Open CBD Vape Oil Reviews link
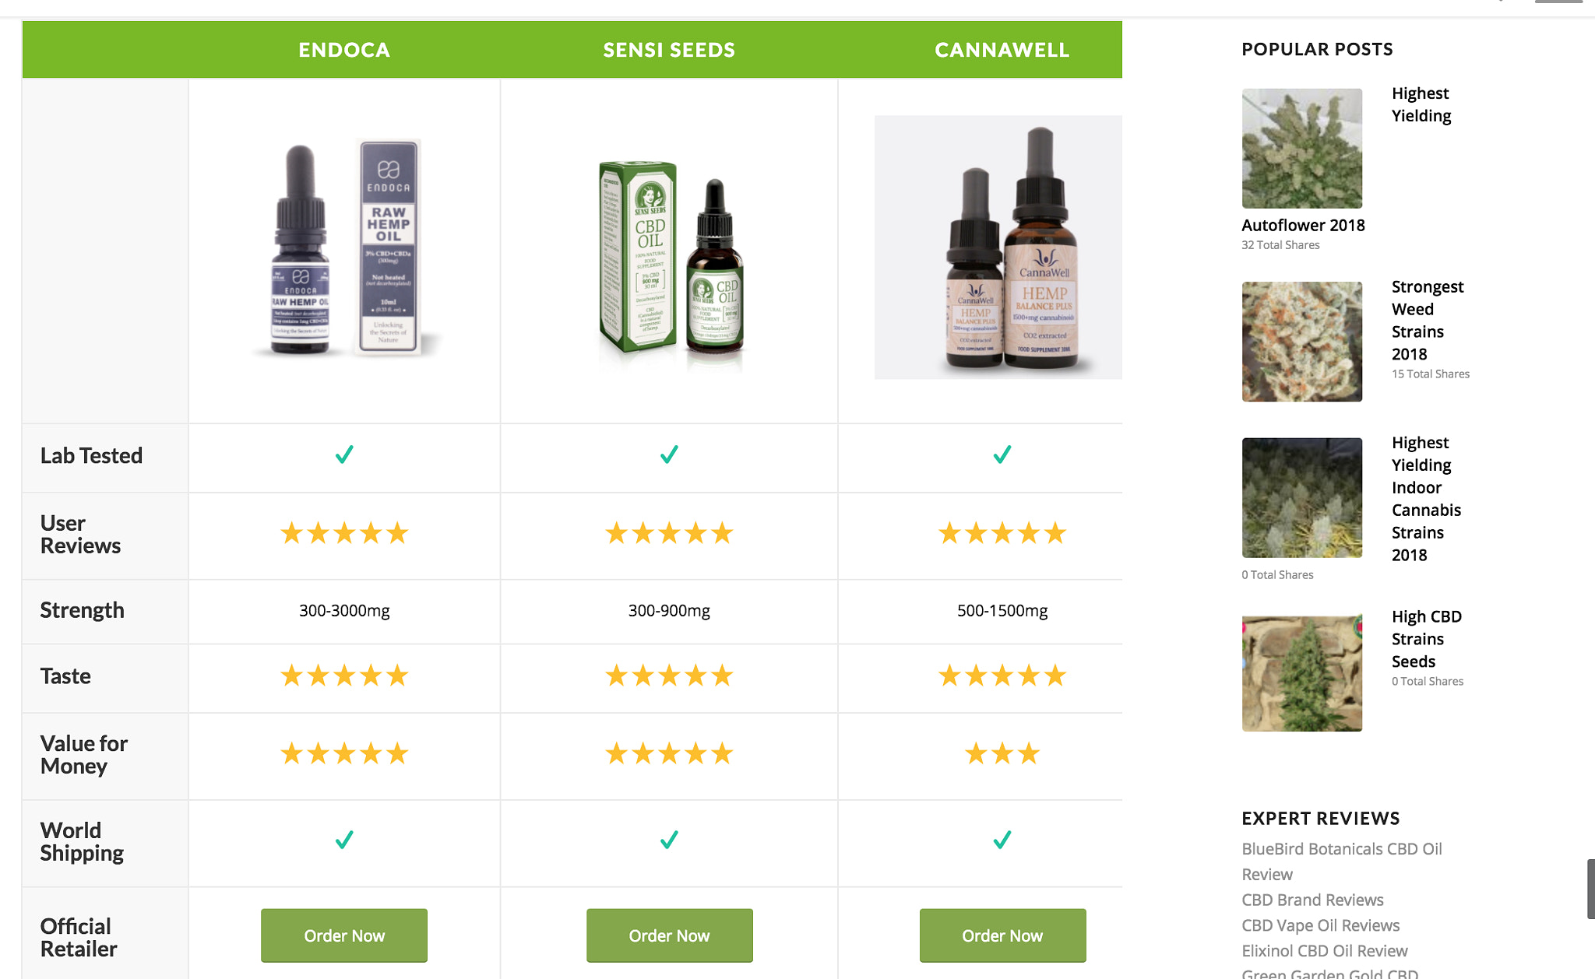The width and height of the screenshot is (1595, 979). click(x=1321, y=925)
